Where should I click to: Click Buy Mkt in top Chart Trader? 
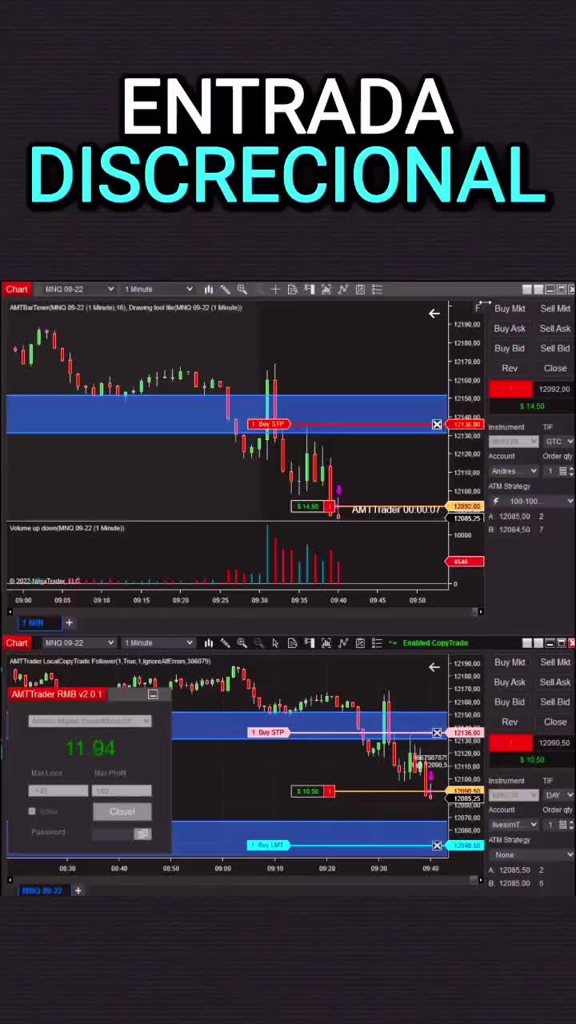tap(510, 309)
